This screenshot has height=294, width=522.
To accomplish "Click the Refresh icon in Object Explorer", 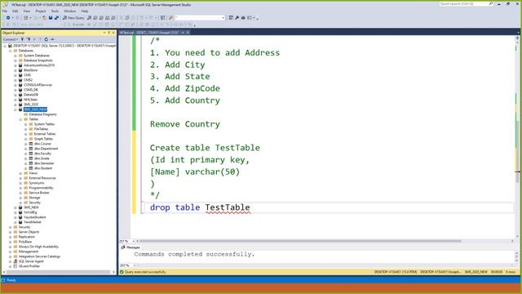I will (46, 39).
